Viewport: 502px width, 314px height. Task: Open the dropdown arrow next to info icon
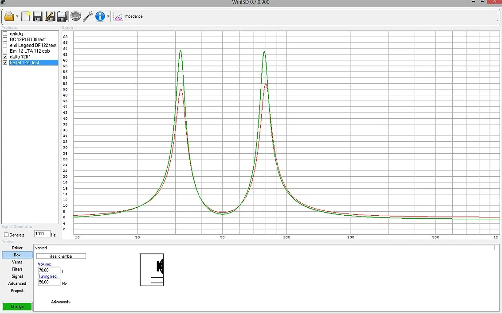108,17
